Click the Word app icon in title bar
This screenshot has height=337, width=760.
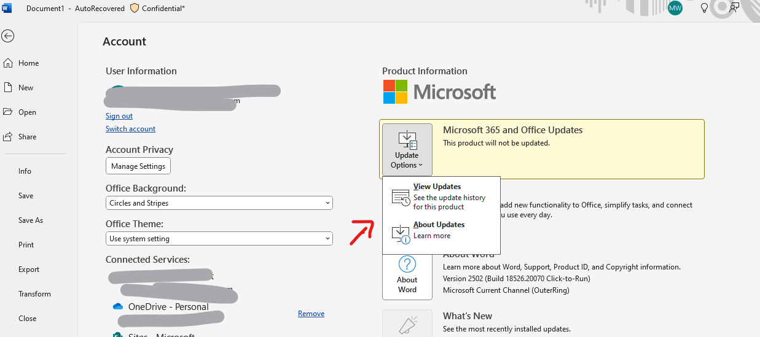(x=7, y=8)
